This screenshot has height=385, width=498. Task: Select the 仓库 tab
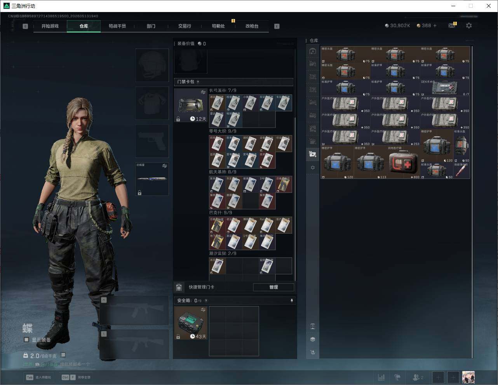[84, 26]
